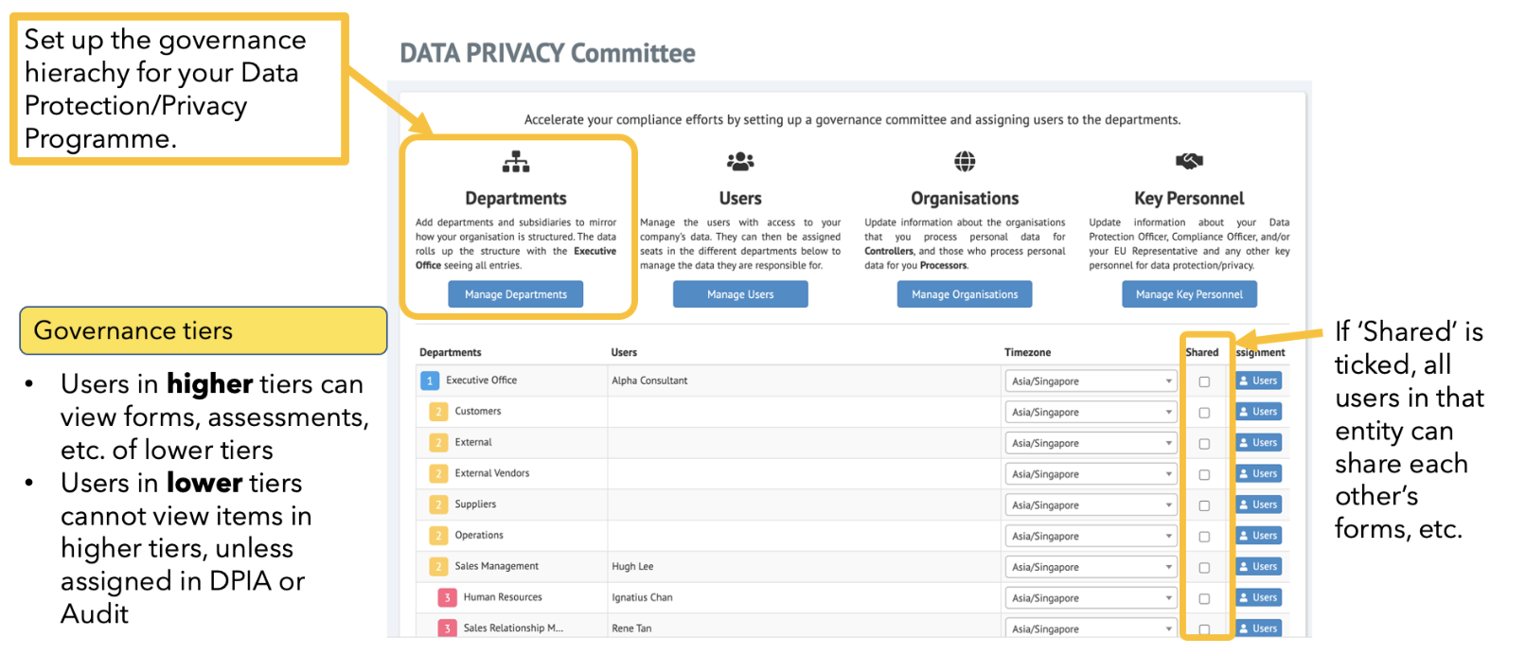The image size is (1526, 655).
Task: Click the Timezone column header
Action: (x=1027, y=352)
